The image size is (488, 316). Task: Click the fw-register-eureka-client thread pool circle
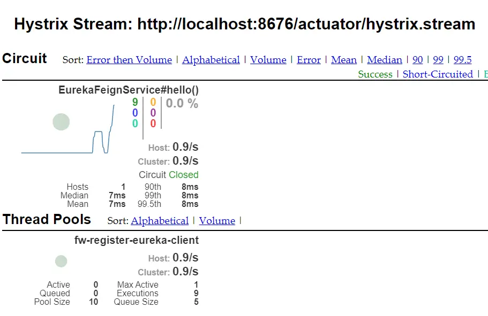(61, 261)
